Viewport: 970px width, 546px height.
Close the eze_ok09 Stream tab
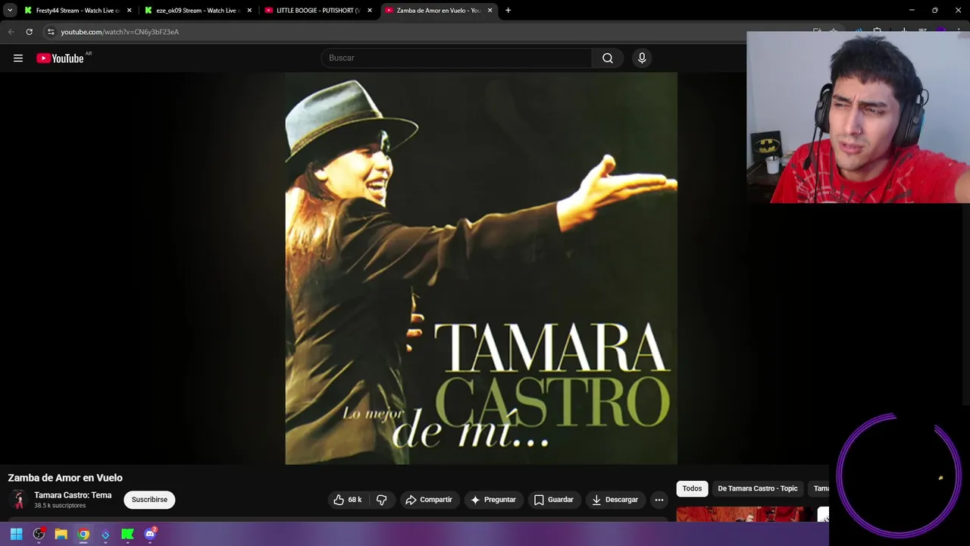click(x=249, y=11)
